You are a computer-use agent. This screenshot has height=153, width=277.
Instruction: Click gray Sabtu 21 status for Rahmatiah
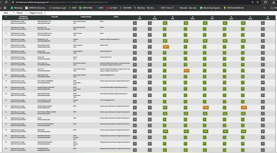(x=135, y=29)
